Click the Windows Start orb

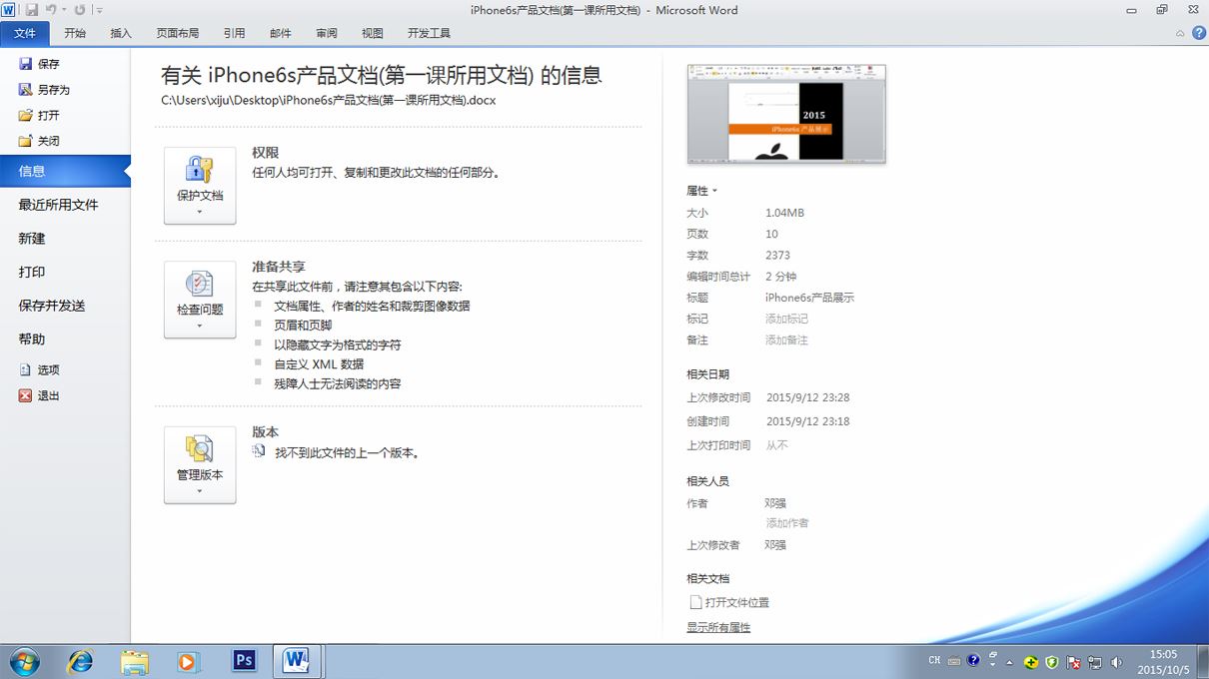click(24, 661)
